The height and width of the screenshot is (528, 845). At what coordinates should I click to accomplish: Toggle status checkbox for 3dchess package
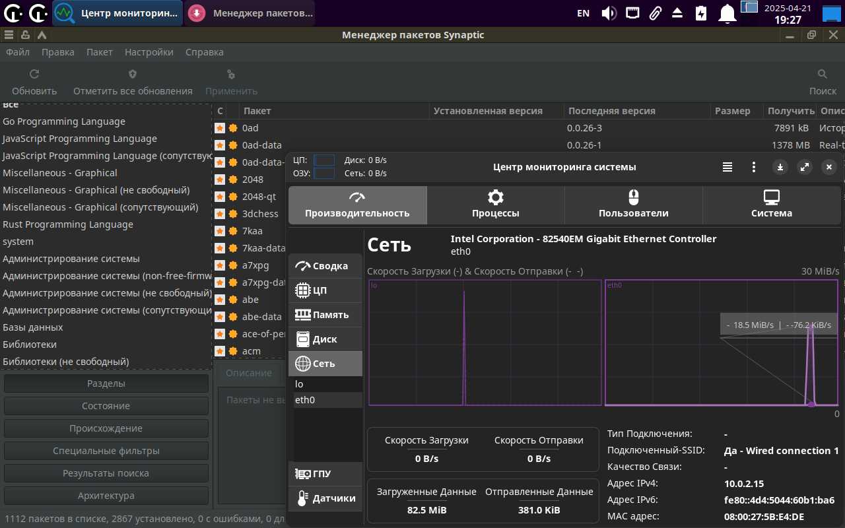point(220,214)
